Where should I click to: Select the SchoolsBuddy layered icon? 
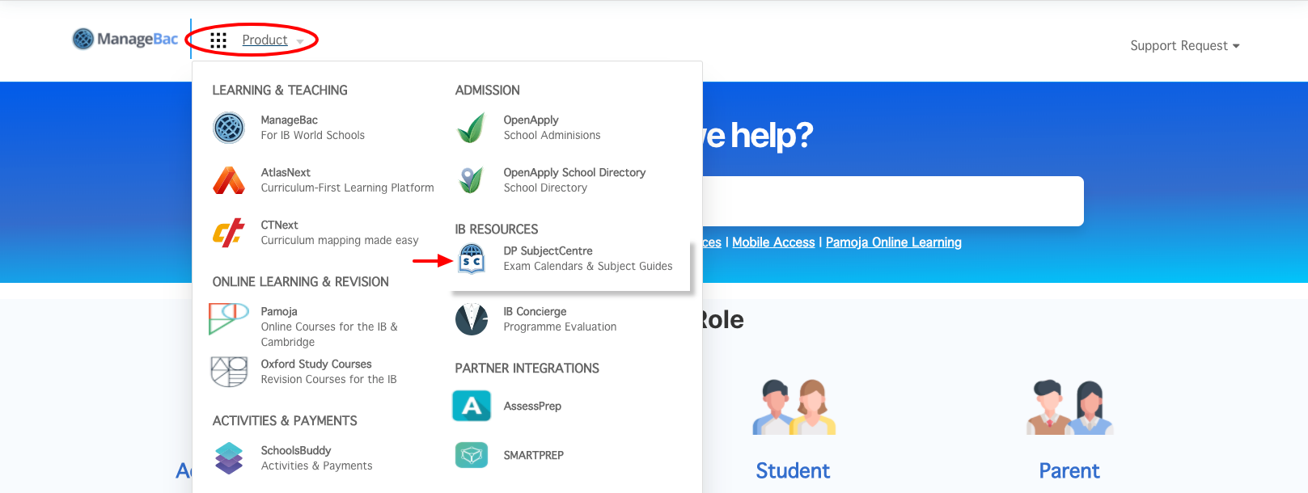229,458
